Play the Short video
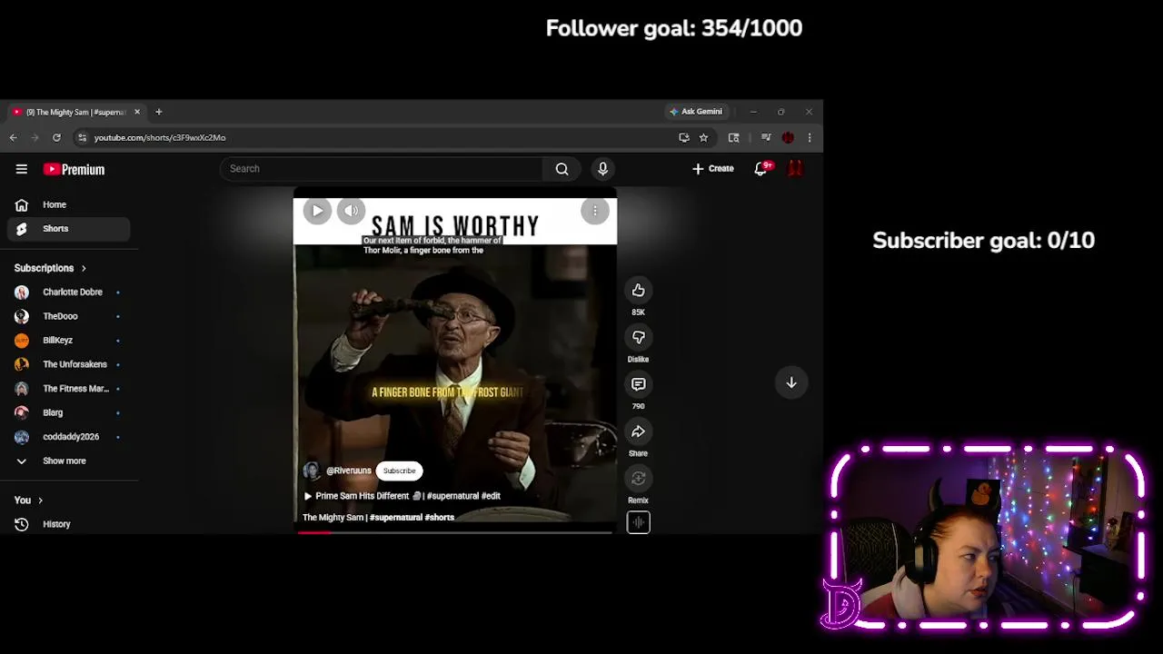Image resolution: width=1163 pixels, height=654 pixels. point(317,211)
